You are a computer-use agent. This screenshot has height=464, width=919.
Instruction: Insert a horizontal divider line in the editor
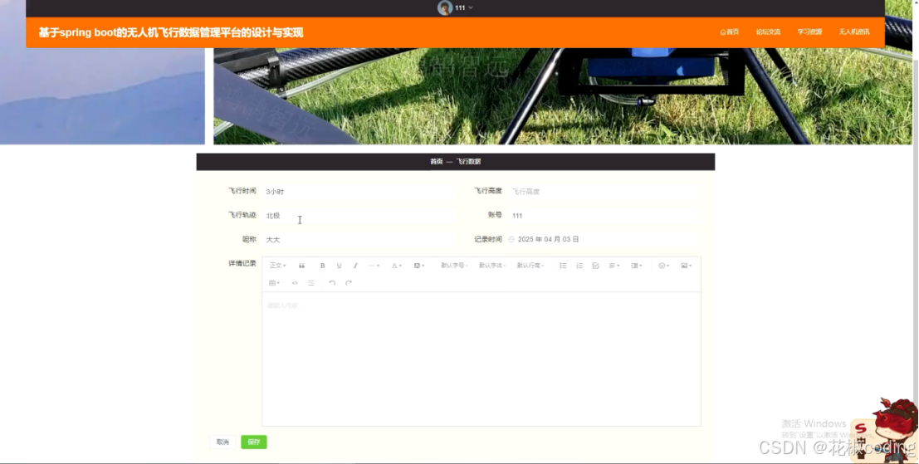[311, 283]
